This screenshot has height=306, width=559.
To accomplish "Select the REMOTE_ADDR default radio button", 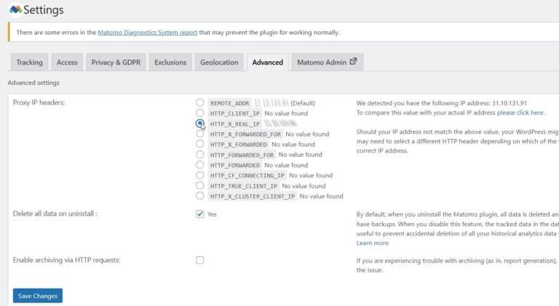I will coord(200,102).
